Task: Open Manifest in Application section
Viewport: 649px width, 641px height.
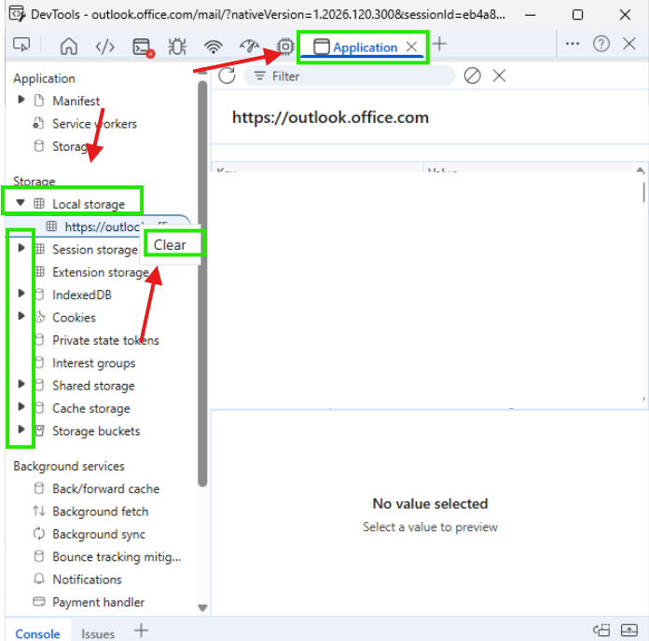Action: (76, 101)
